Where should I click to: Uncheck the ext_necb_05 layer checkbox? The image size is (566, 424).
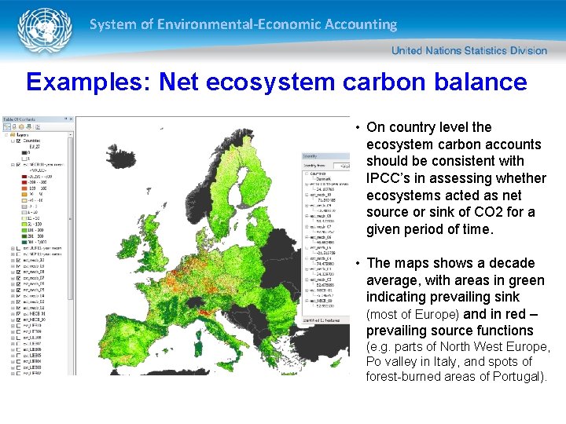tap(18, 290)
